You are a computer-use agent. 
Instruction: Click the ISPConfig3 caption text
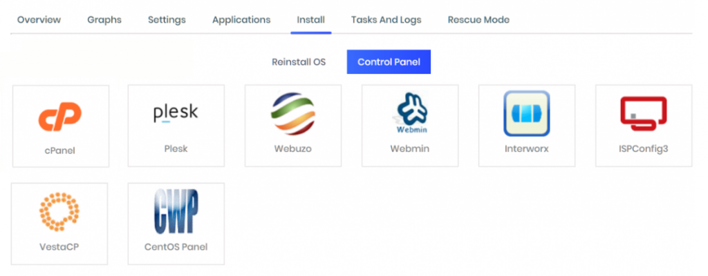click(x=644, y=148)
